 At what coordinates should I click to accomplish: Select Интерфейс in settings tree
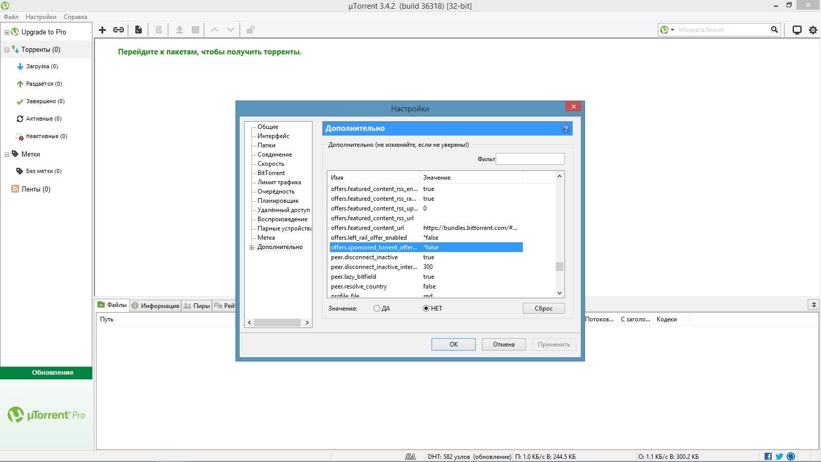click(273, 136)
